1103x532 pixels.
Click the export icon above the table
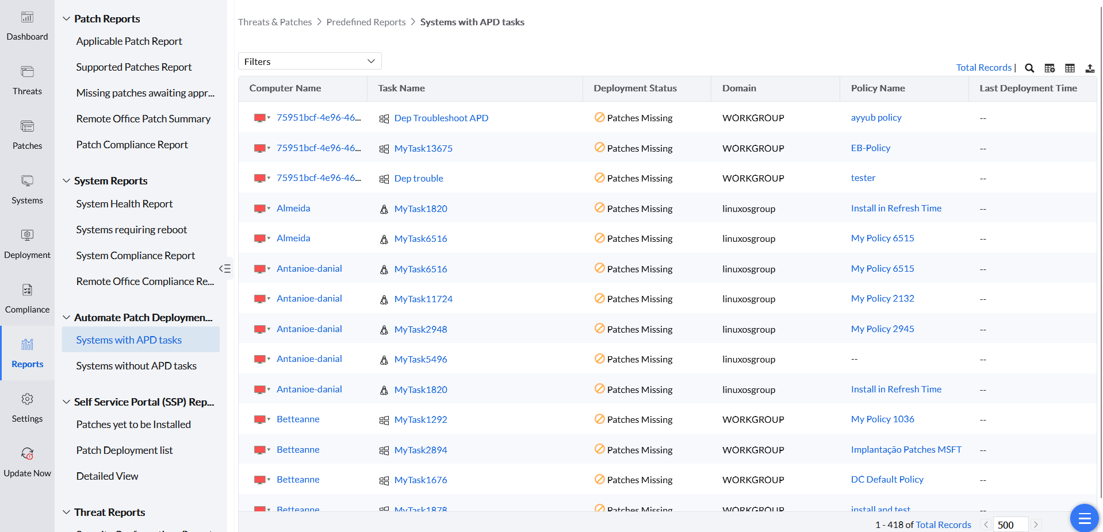click(x=1090, y=68)
